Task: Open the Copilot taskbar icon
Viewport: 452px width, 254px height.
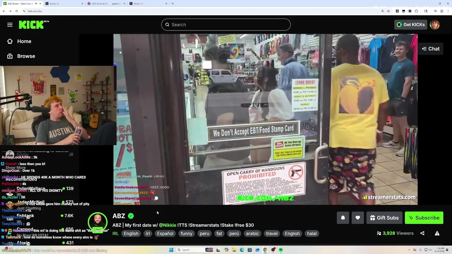Action: pyautogui.click(x=226, y=250)
